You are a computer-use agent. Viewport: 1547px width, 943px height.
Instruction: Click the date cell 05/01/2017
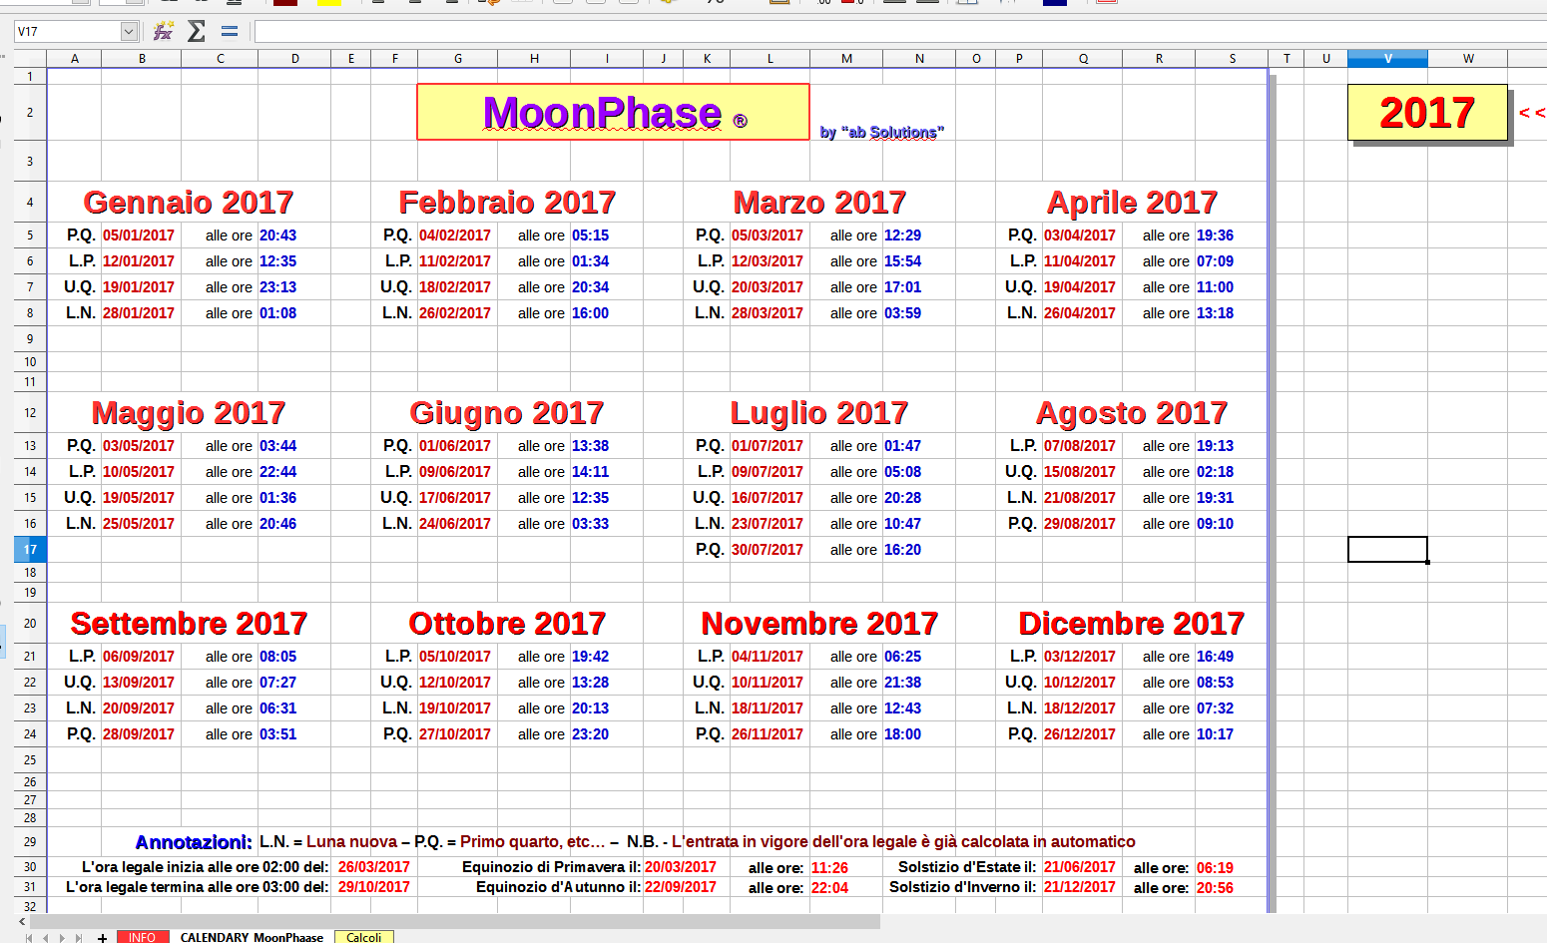pos(139,236)
